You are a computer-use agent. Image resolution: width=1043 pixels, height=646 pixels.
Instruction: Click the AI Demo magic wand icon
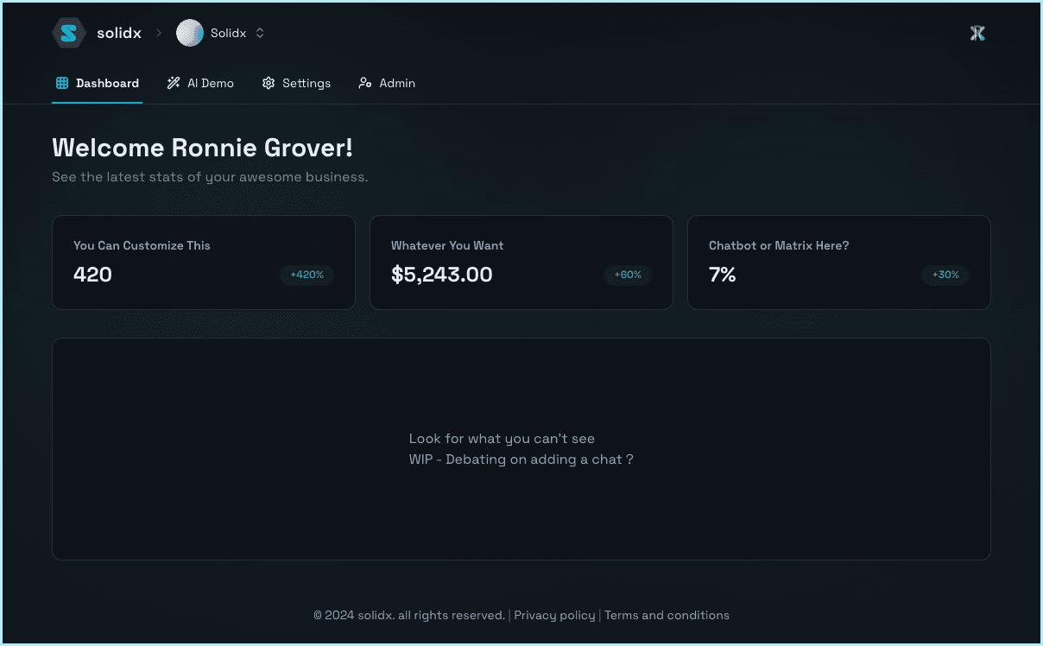coord(174,84)
